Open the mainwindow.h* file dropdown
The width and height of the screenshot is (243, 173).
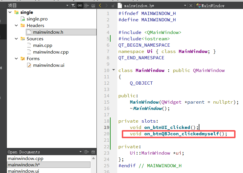(185, 5)
